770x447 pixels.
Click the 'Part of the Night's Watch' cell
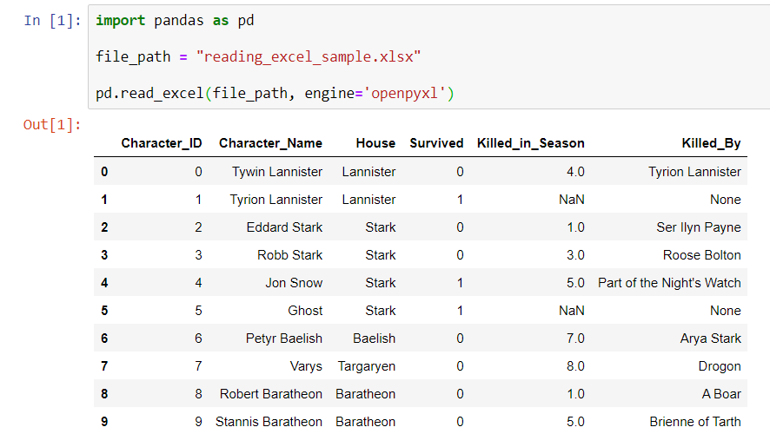point(669,283)
